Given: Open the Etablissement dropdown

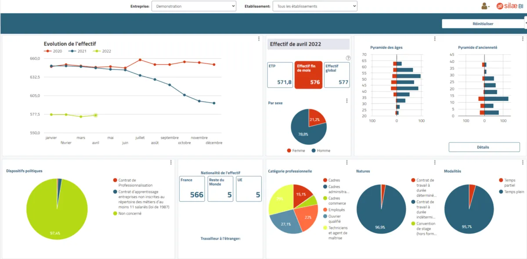Looking at the screenshot, I should (315, 6).
